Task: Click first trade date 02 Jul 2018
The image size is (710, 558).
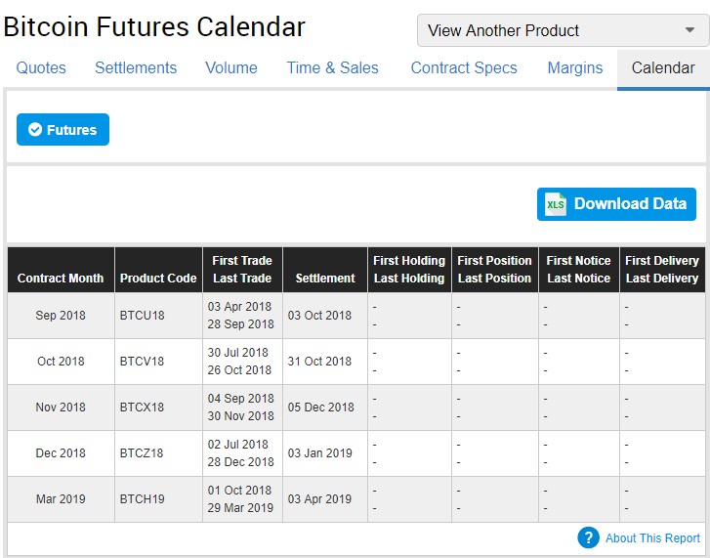Action: 238,445
